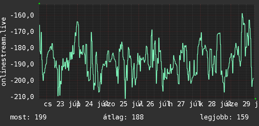Click the -210,0 Y-axis label
Image resolution: width=259 pixels, height=126 pixels.
[x=22, y=97]
